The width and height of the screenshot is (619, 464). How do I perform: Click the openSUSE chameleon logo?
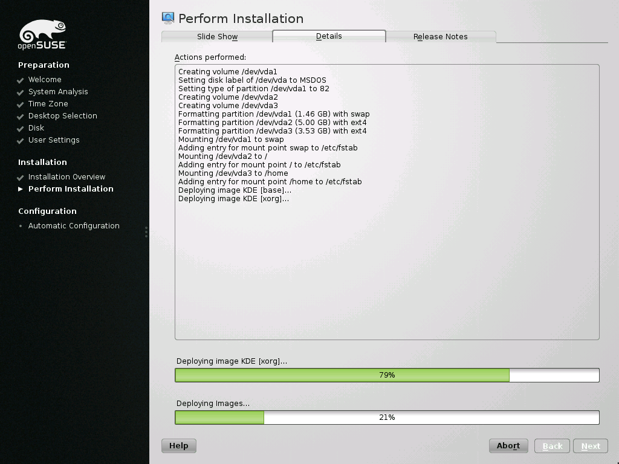(42, 34)
